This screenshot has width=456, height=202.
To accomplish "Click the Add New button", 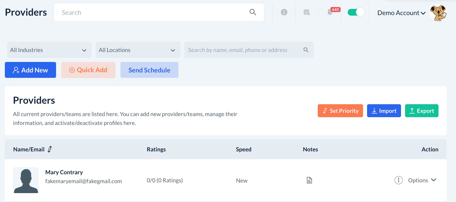I will [x=30, y=70].
